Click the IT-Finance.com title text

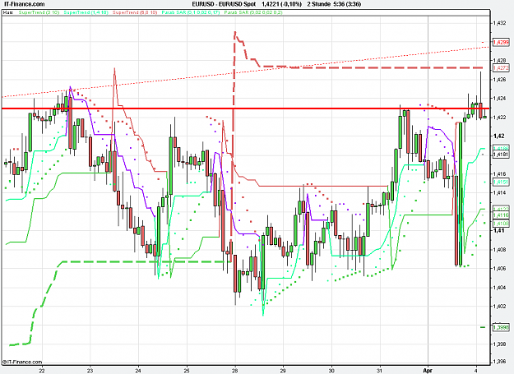click(25, 4)
